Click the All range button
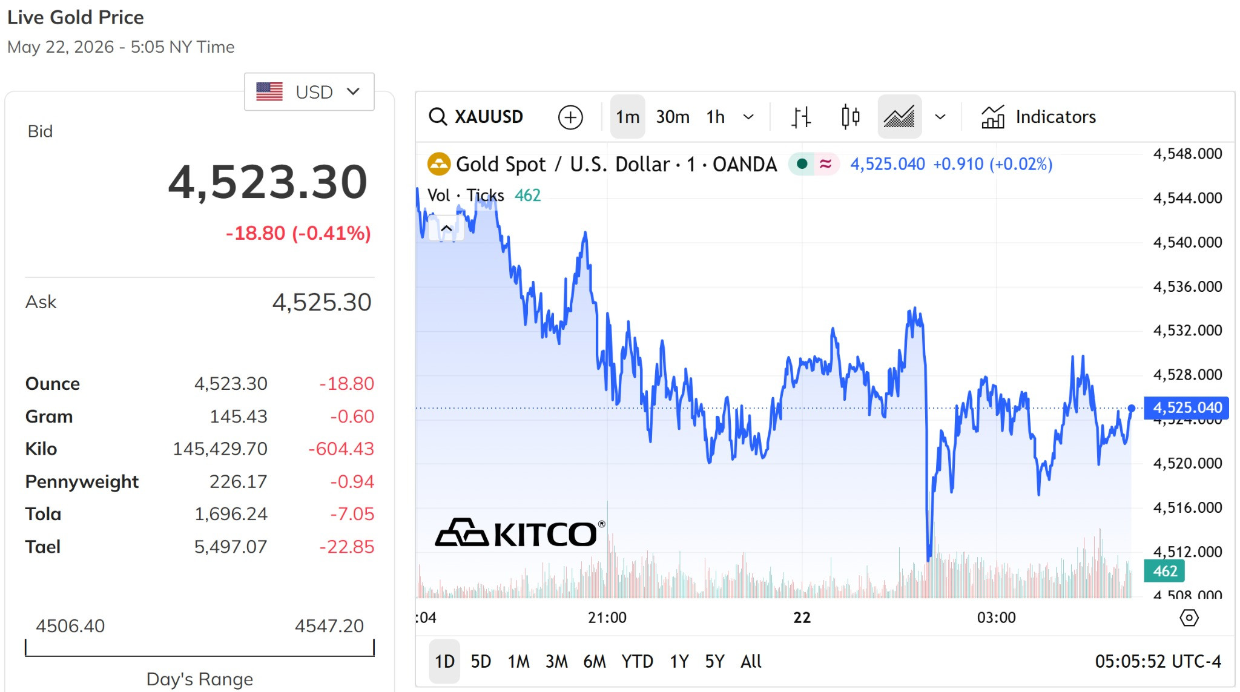 (751, 661)
